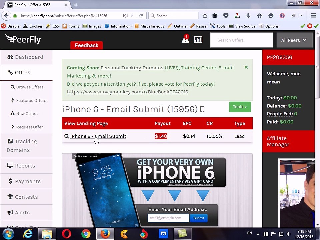Open Outline developer toolbar menu

pyautogui.click(x=178, y=26)
